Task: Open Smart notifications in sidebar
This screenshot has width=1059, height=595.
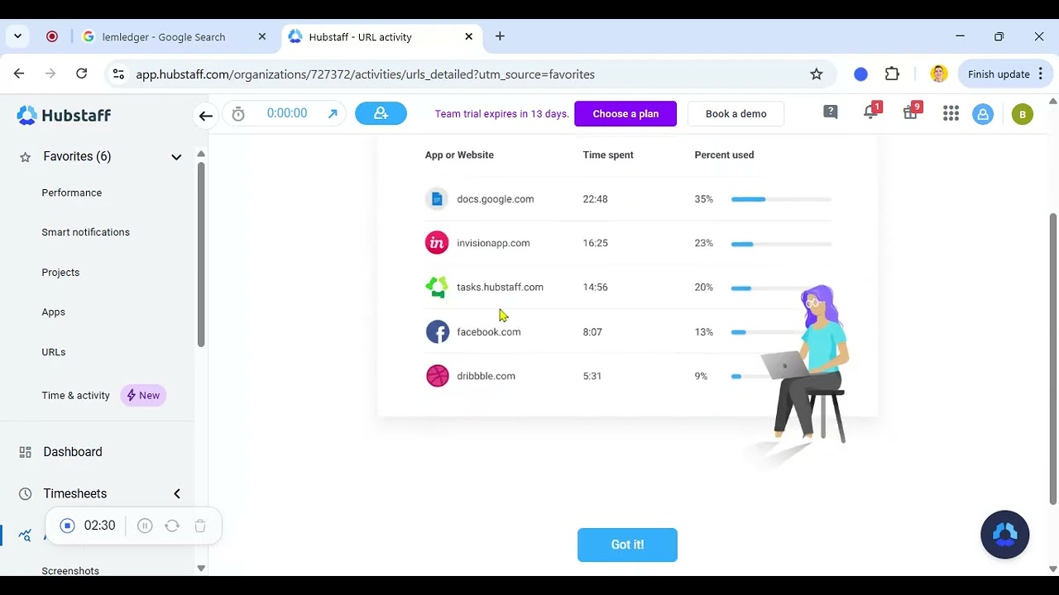Action: point(86,232)
